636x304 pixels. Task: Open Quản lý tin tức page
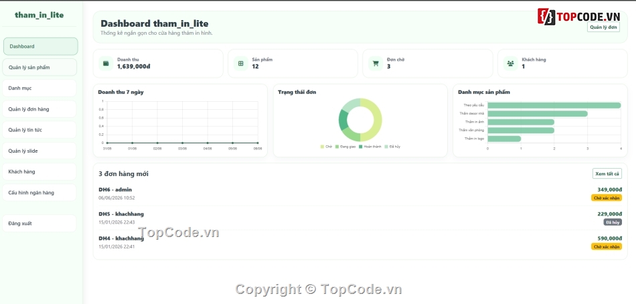[39, 130]
